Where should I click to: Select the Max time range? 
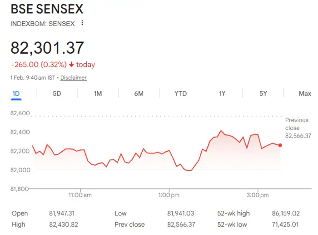pyautogui.click(x=305, y=94)
